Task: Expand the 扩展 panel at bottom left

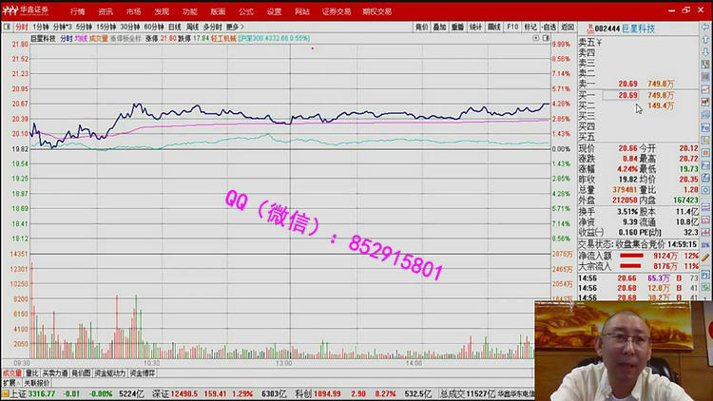Action: (9, 382)
